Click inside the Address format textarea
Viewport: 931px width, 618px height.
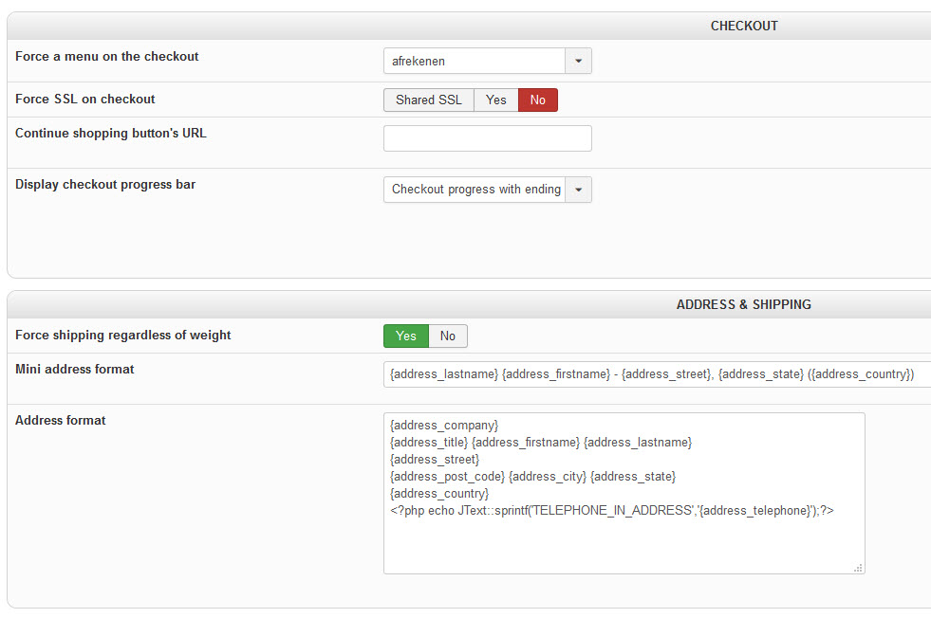tap(624, 494)
